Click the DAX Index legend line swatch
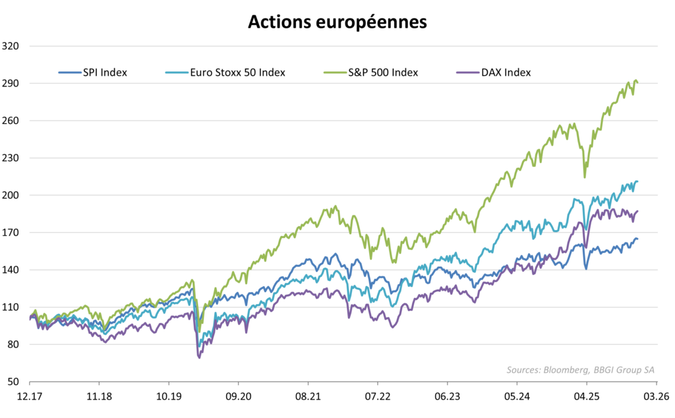 [467, 73]
